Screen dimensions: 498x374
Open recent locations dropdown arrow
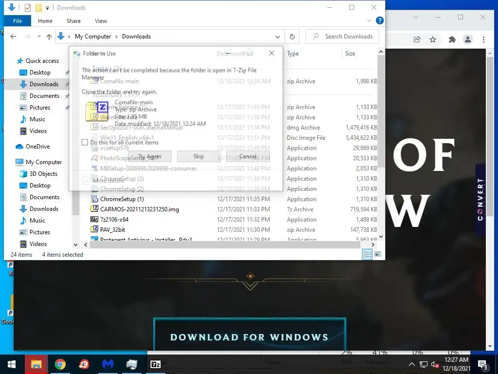tap(39, 37)
